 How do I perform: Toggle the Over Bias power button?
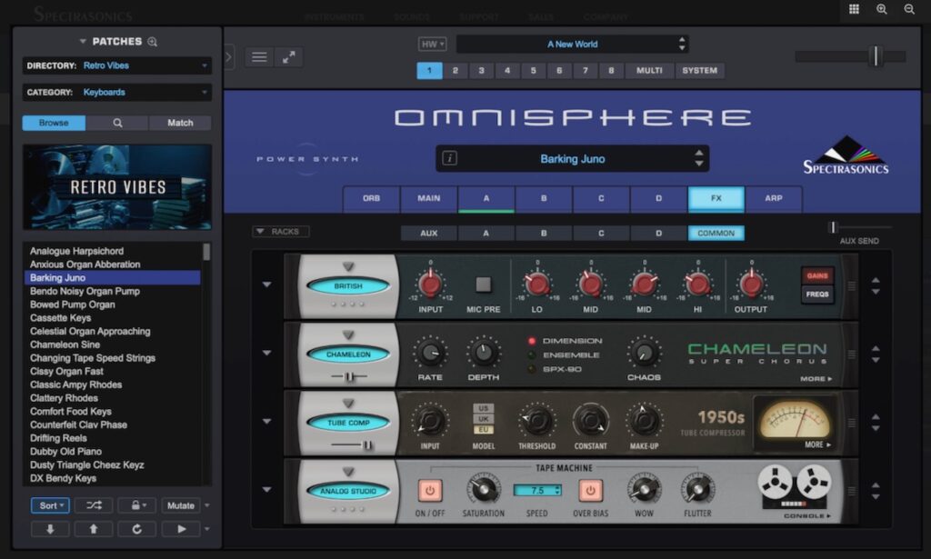590,491
